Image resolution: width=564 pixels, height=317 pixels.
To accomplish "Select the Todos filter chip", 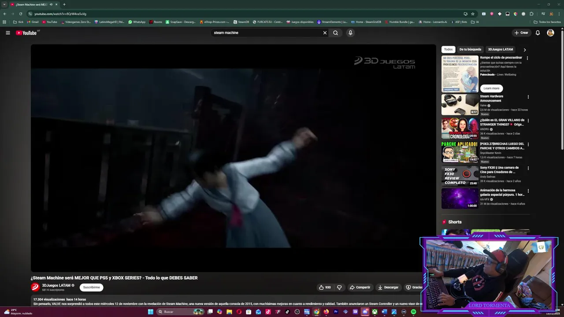I will tap(448, 49).
